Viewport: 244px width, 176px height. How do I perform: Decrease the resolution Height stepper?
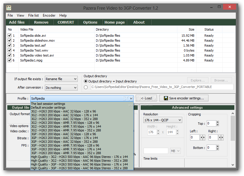[178, 133]
